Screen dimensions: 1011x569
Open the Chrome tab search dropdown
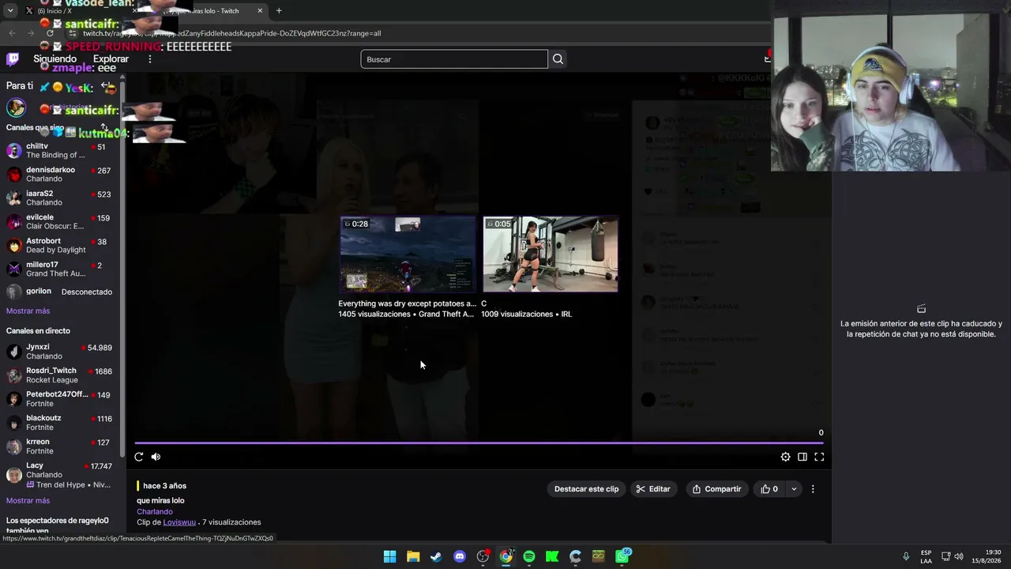tap(10, 10)
